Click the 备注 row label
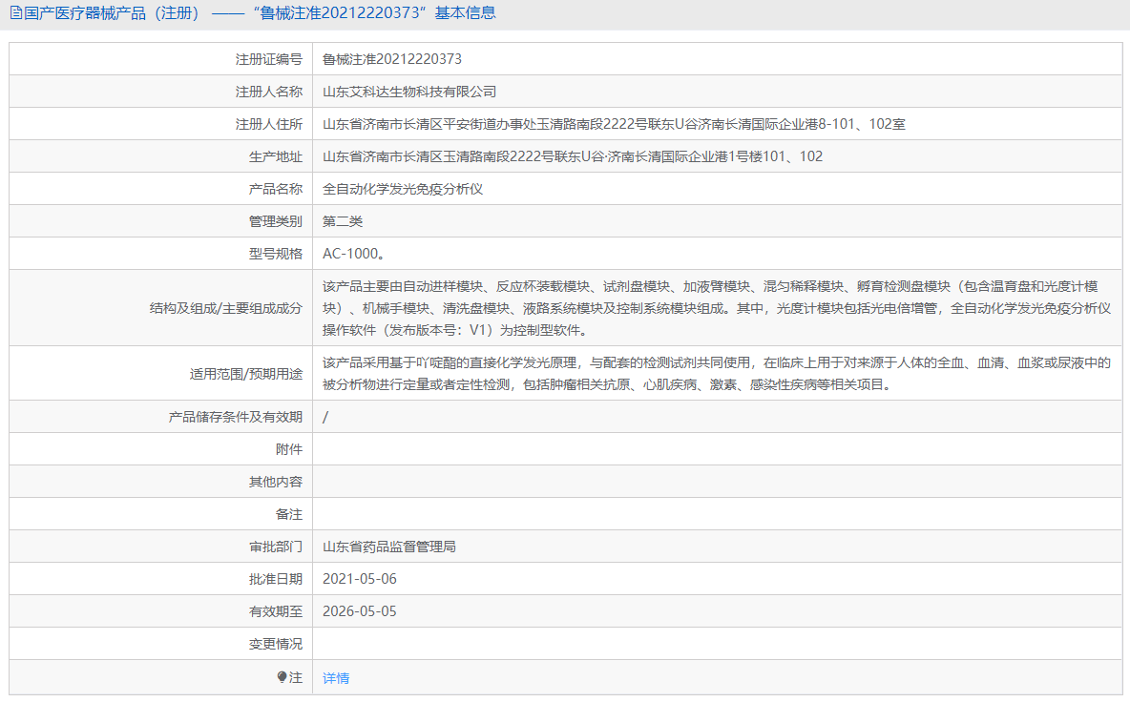The image size is (1130, 702). tap(290, 513)
